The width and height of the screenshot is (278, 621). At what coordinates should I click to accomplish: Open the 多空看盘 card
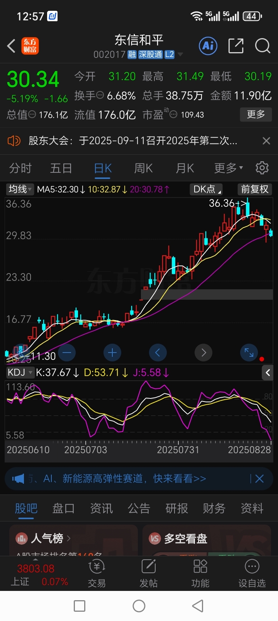pyautogui.click(x=207, y=540)
